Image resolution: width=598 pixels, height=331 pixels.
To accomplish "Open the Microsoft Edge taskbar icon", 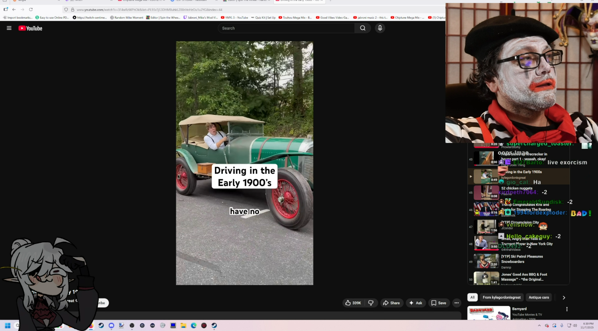I will click(194, 325).
